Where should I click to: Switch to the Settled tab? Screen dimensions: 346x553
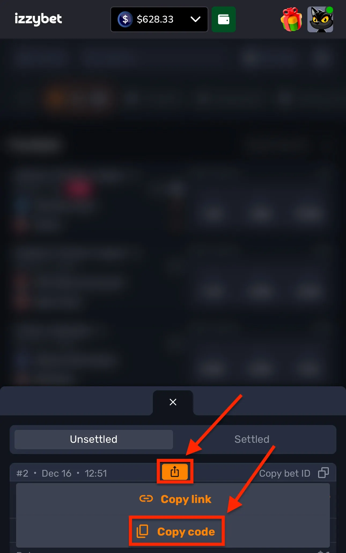pos(252,439)
